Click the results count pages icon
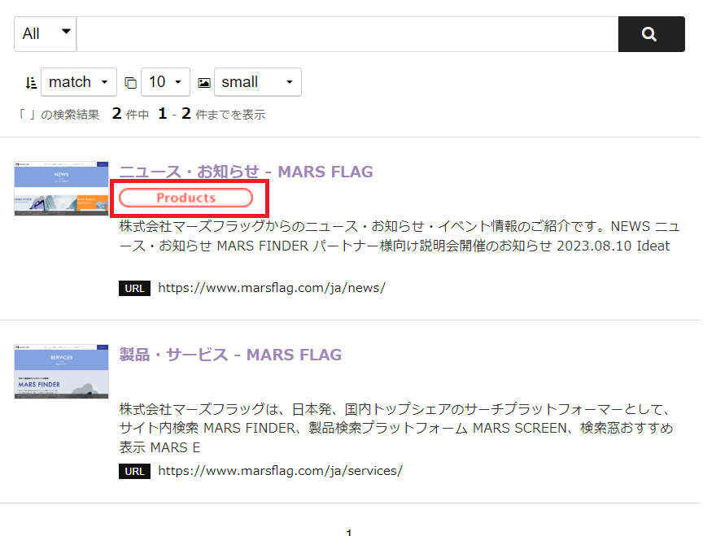Image resolution: width=703 pixels, height=536 pixels. point(130,83)
